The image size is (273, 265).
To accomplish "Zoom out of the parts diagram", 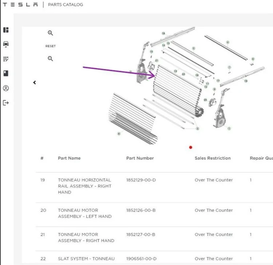I will coord(50,59).
